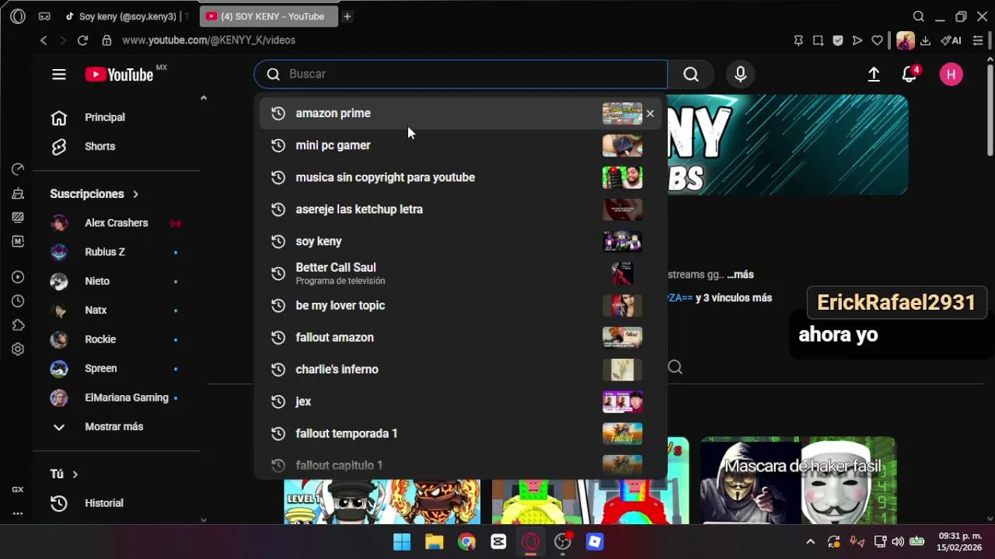Expand the Tú section chevron
Viewport: 995px width, 559px height.
pyautogui.click(x=75, y=474)
